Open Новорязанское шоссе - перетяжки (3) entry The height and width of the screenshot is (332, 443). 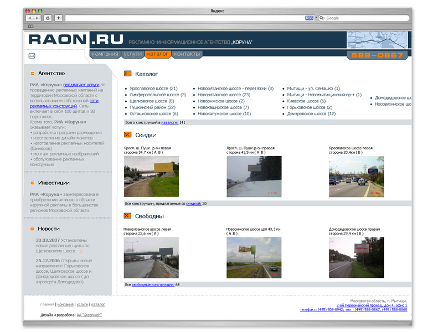pyautogui.click(x=236, y=89)
